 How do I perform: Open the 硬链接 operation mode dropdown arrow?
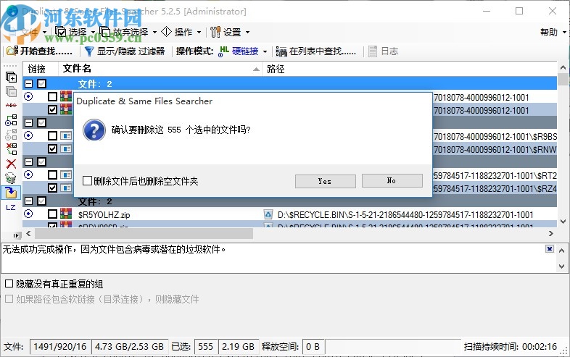click(x=265, y=51)
